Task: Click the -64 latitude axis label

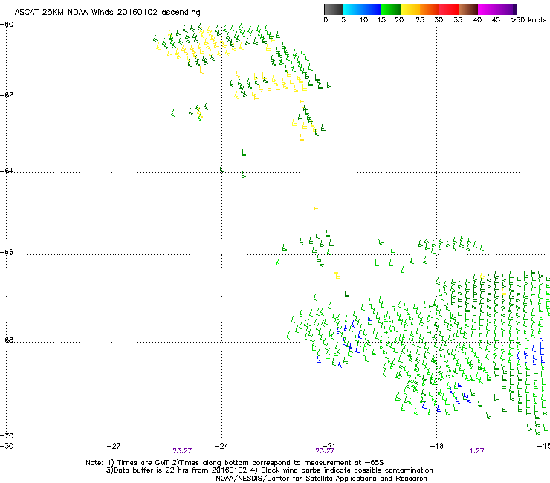Action: (7, 171)
